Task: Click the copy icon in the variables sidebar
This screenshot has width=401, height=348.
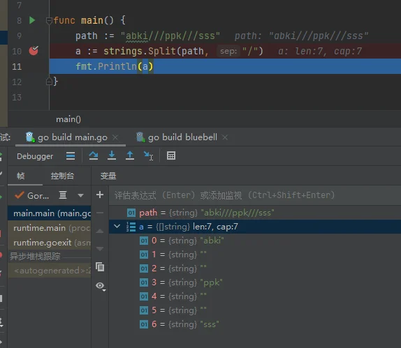Action: (x=100, y=267)
